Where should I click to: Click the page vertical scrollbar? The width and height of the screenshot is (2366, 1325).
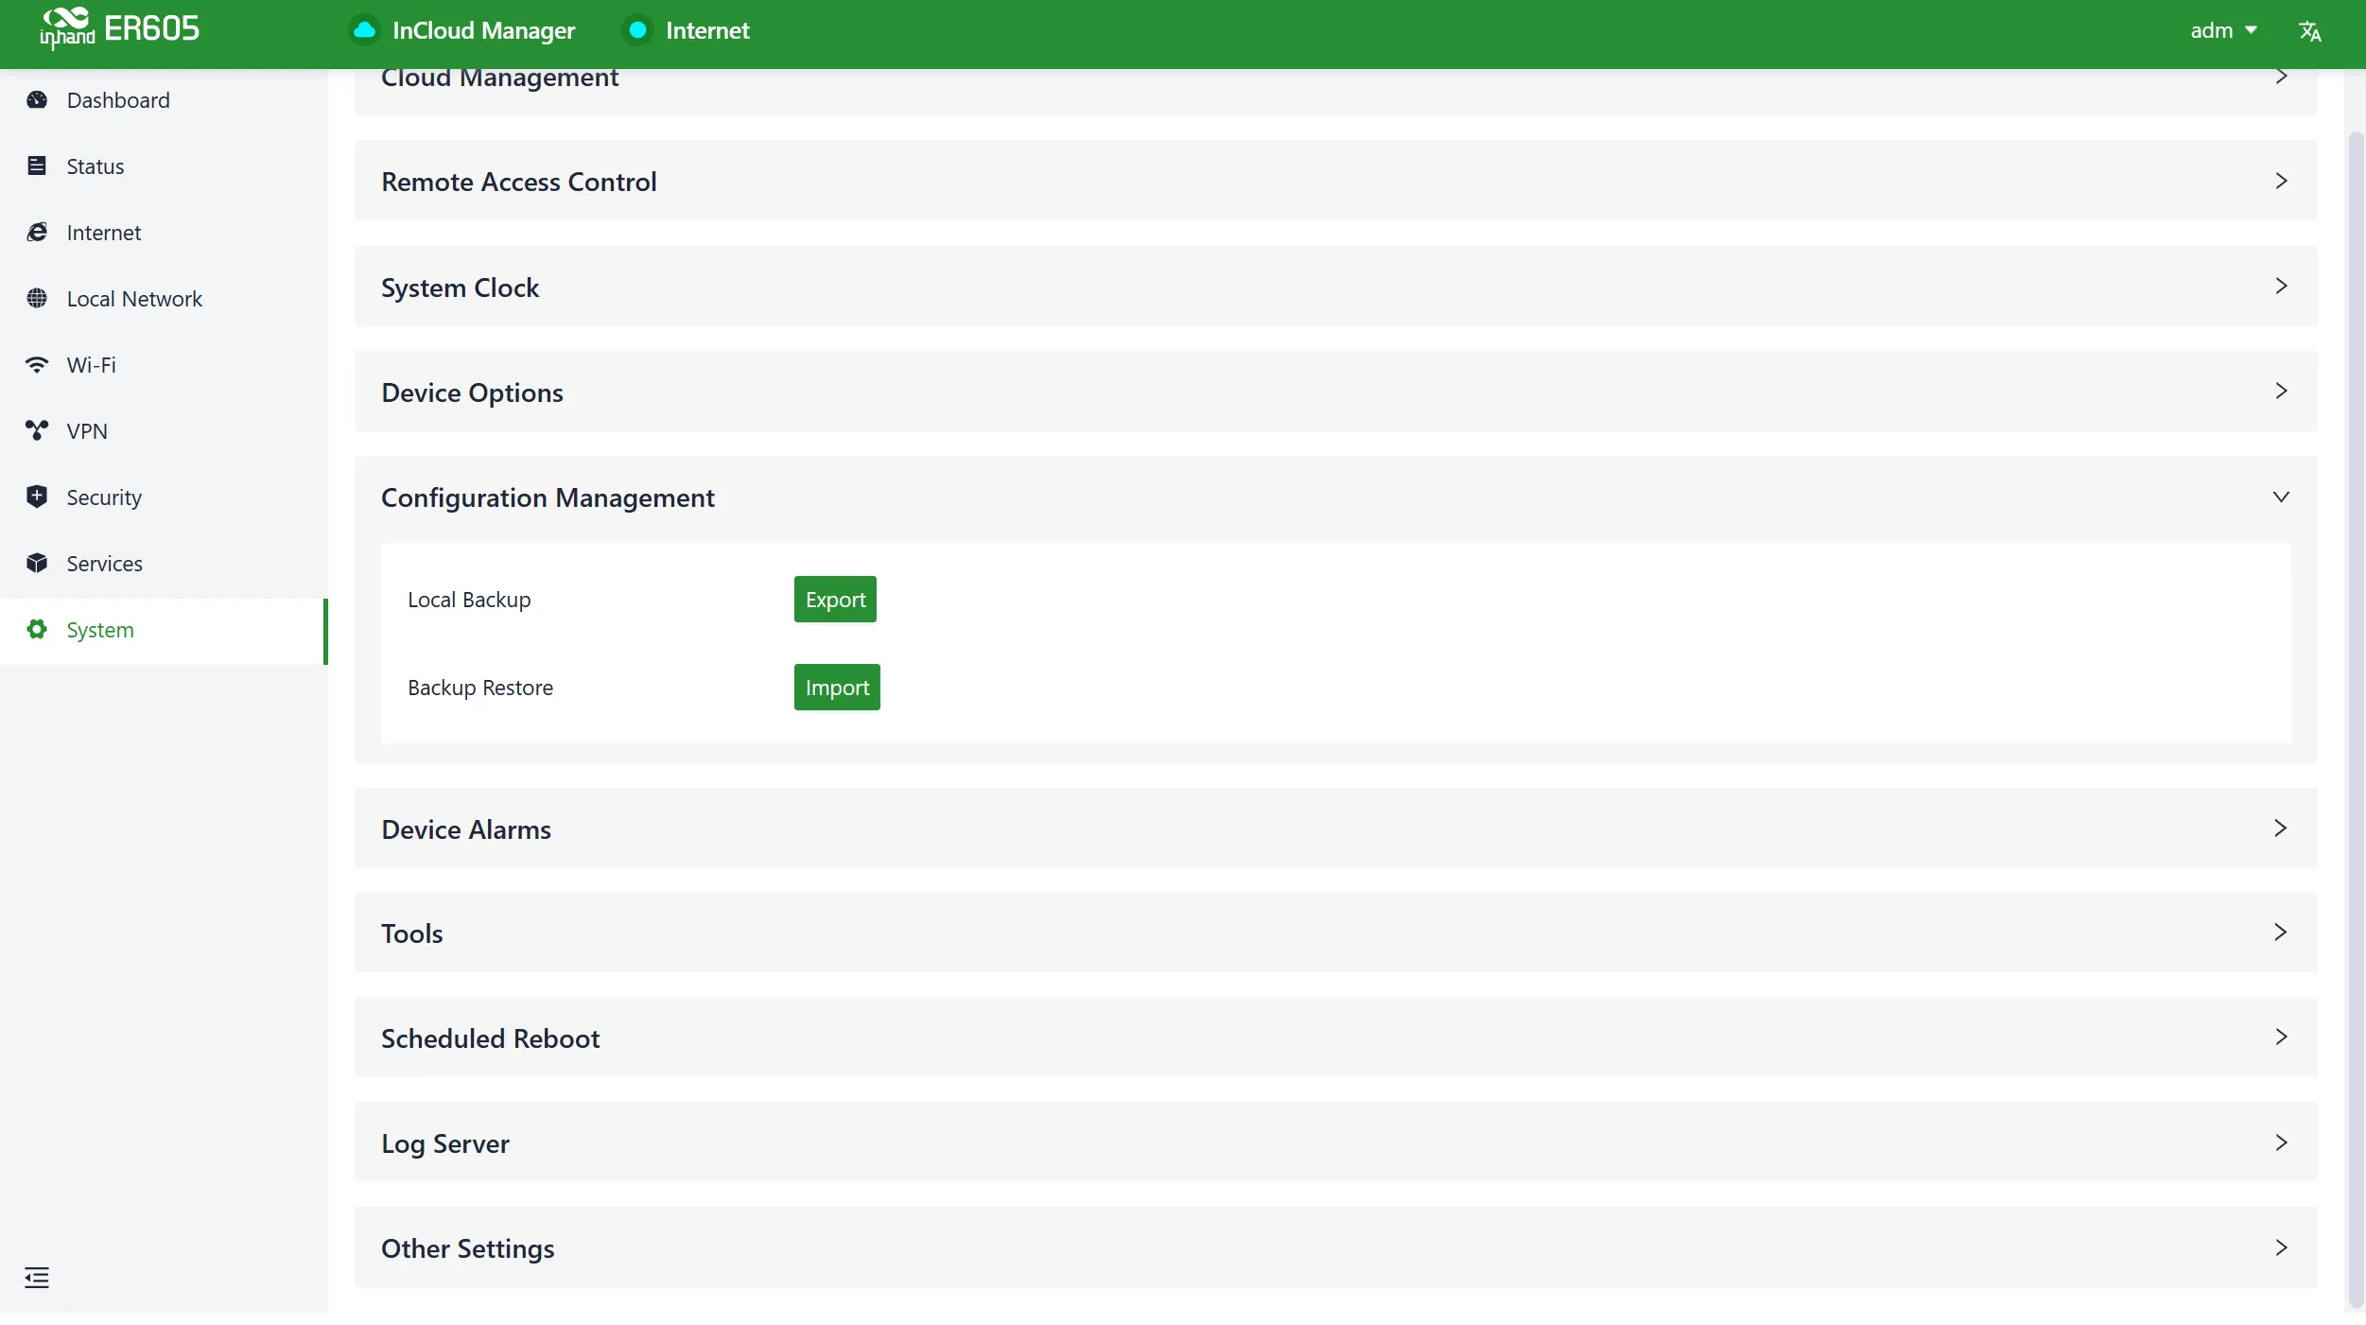pyautogui.click(x=2356, y=719)
